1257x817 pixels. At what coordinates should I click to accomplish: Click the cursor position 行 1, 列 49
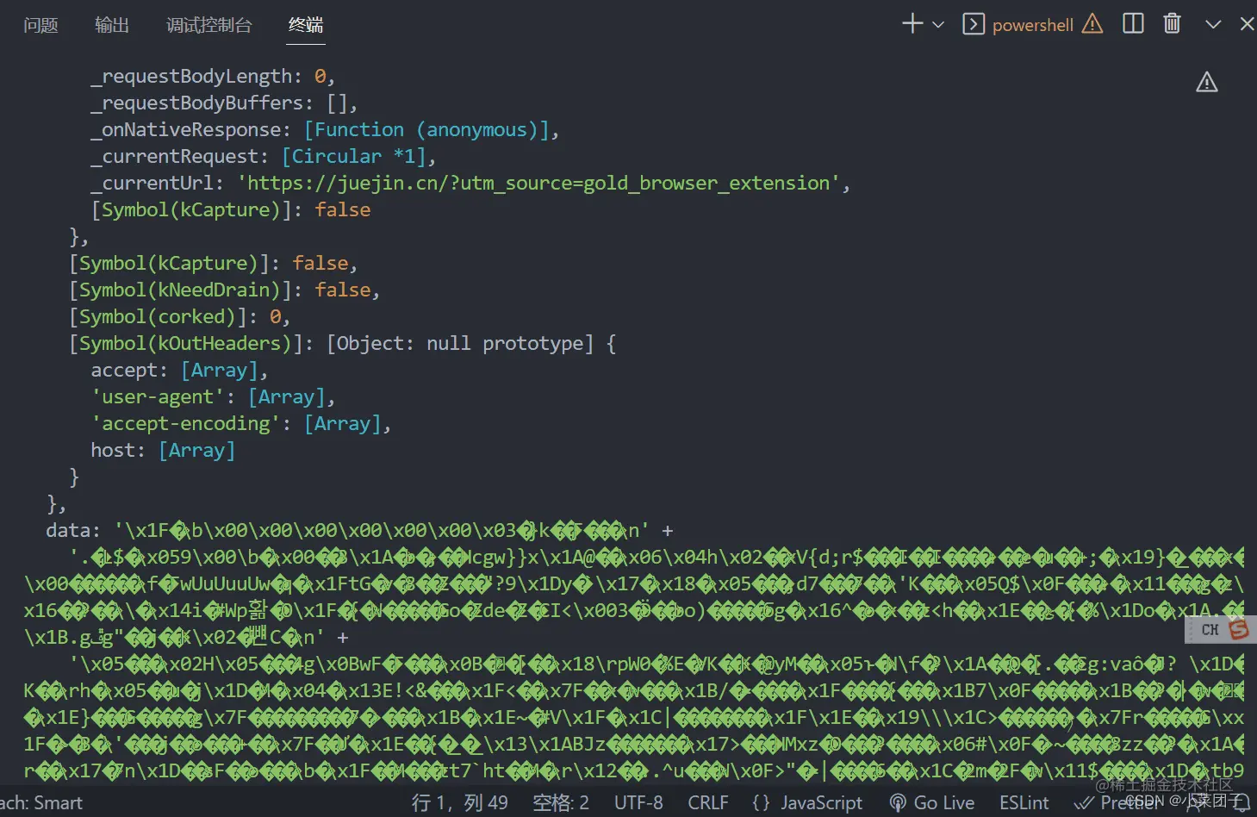[459, 803]
